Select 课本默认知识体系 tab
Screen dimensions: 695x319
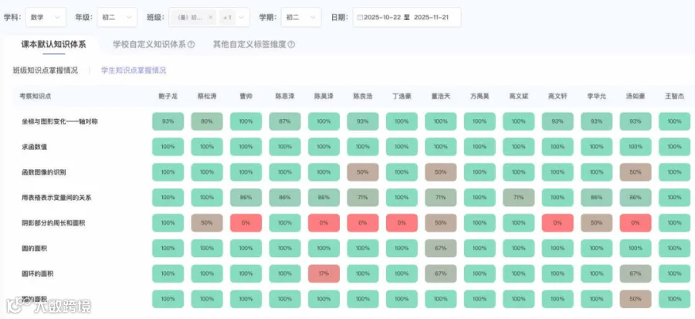[x=53, y=44]
